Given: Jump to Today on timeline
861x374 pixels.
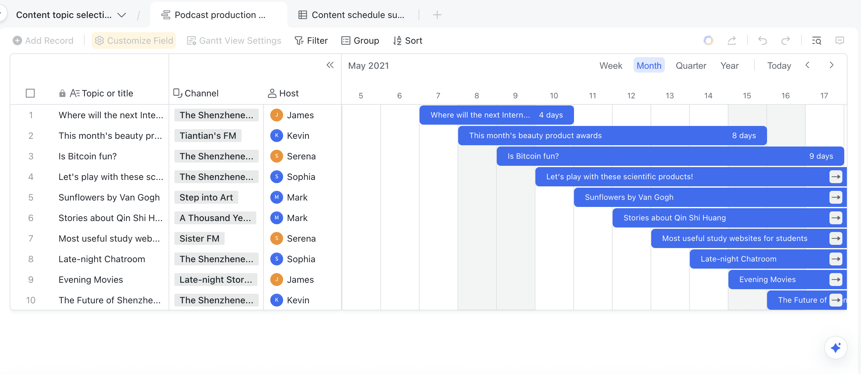Looking at the screenshot, I should 779,66.
